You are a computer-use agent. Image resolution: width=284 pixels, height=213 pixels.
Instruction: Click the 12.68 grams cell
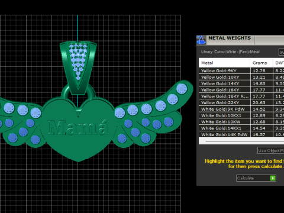click(262, 122)
